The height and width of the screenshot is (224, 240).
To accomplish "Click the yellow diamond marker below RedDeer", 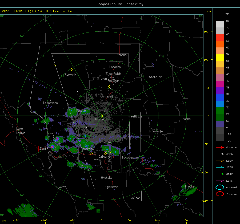I will click(110, 87).
